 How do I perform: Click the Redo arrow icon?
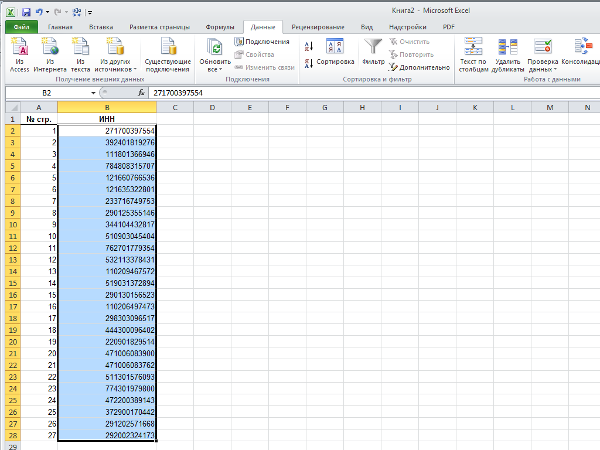pyautogui.click(x=57, y=12)
